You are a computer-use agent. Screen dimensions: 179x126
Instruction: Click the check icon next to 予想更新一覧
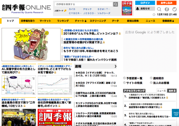pyautogui.click(x=125, y=78)
